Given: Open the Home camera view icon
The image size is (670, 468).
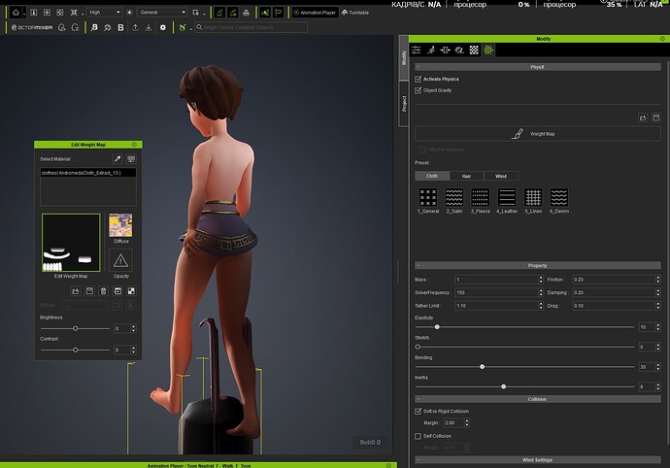Looking at the screenshot, I should pos(16,13).
